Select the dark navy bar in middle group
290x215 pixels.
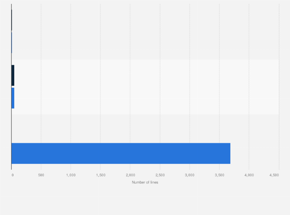click(x=13, y=75)
